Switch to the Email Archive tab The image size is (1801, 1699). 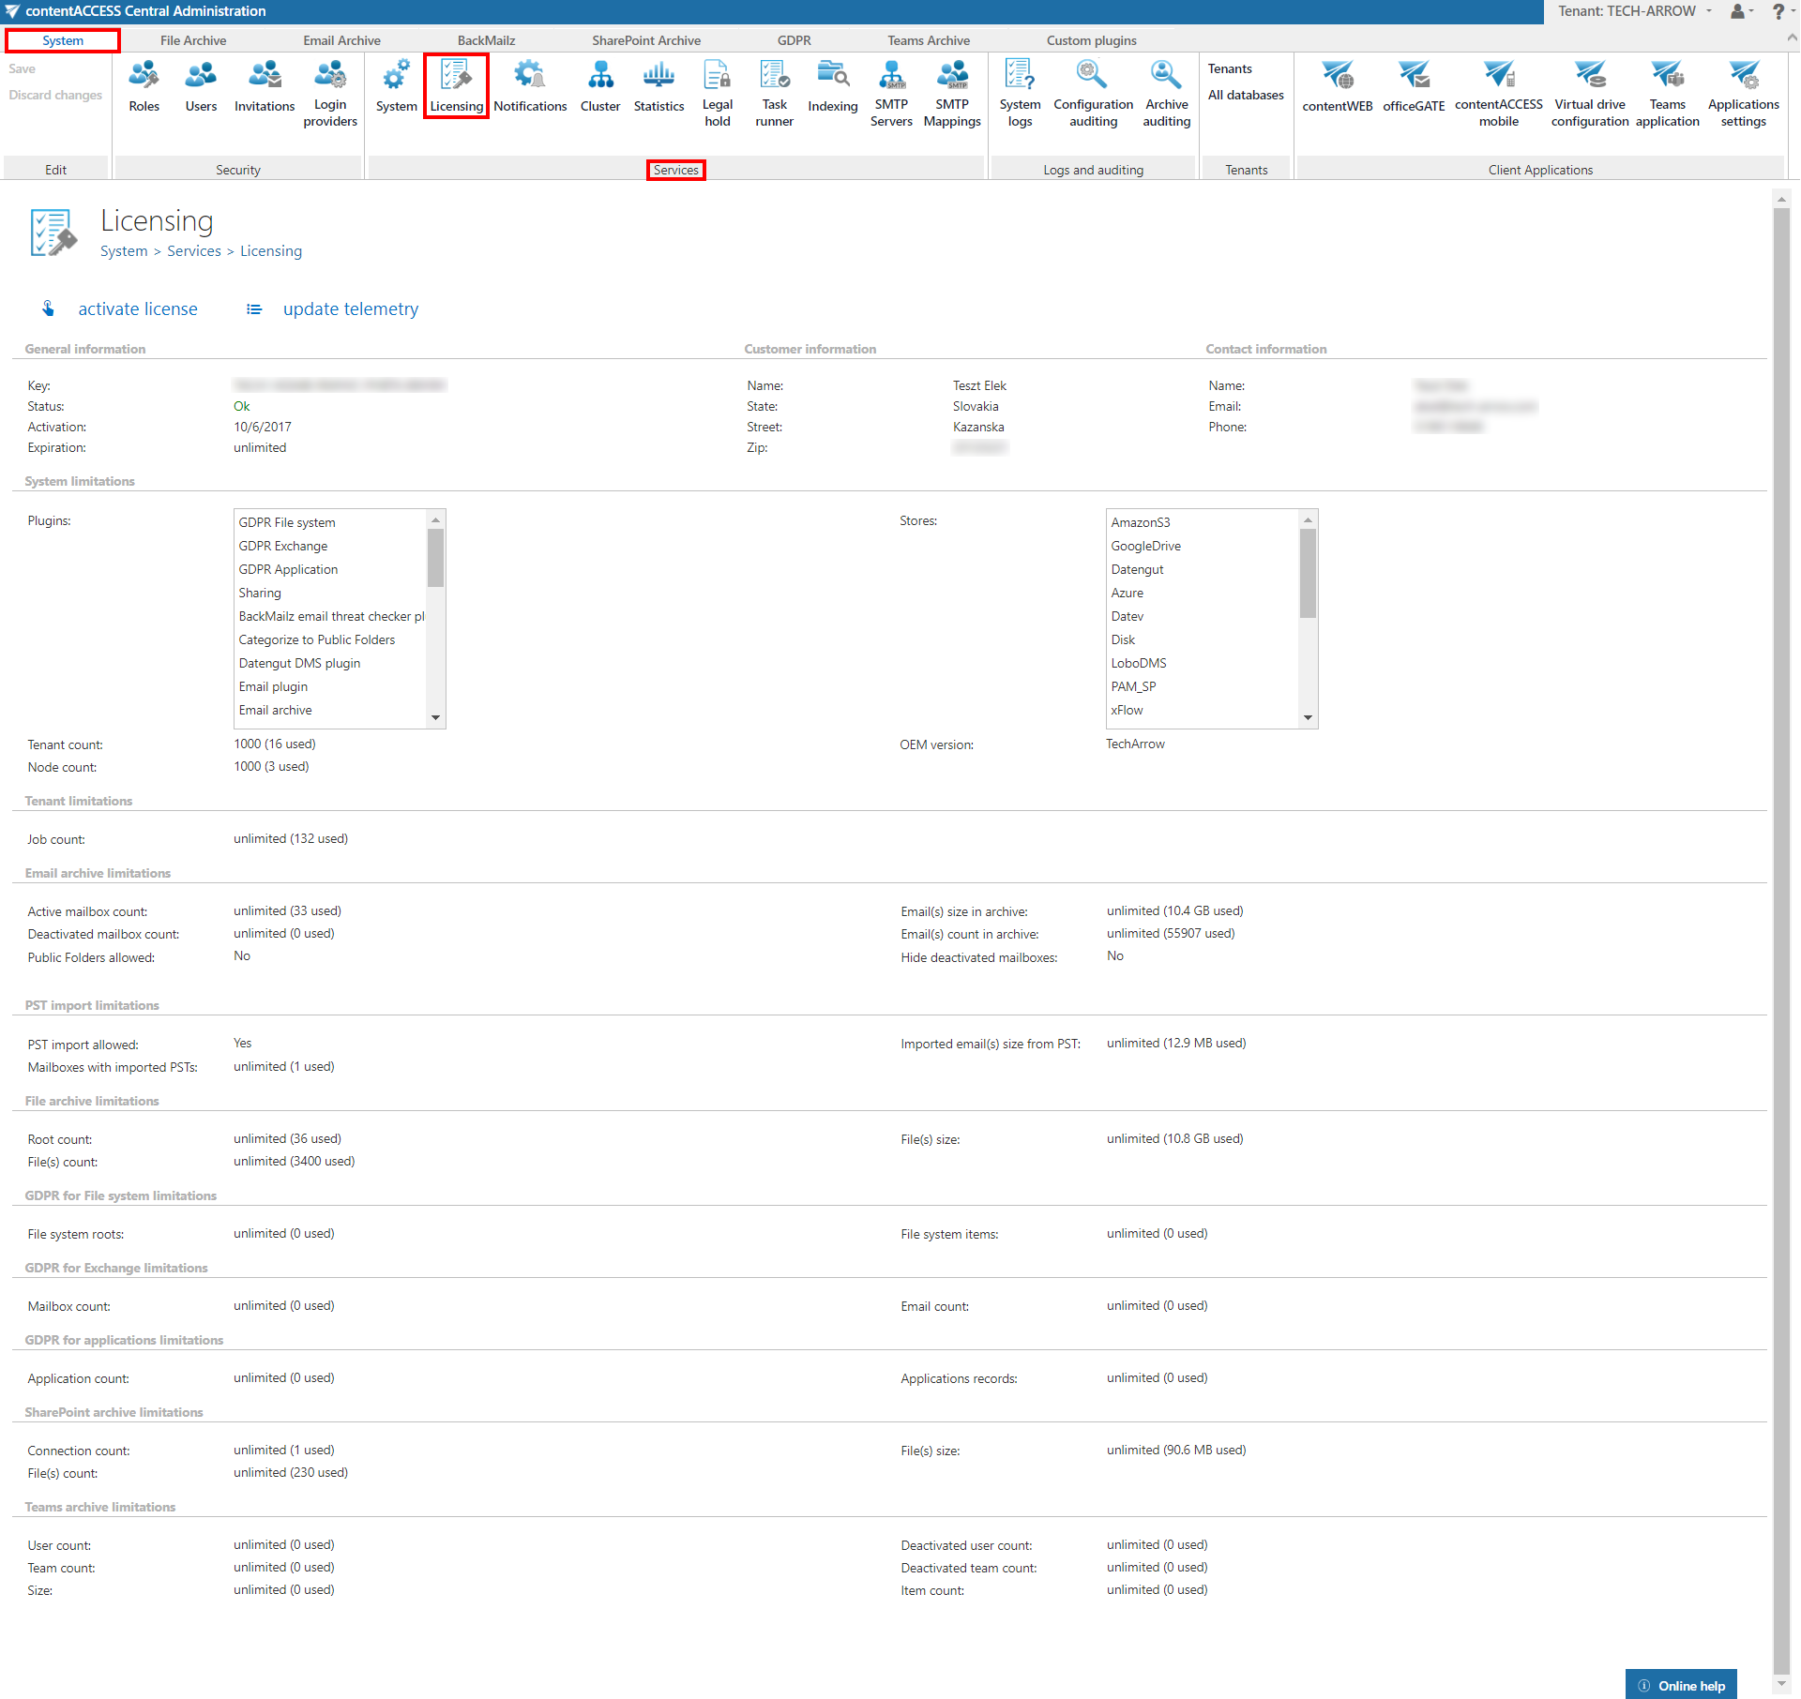tap(341, 40)
